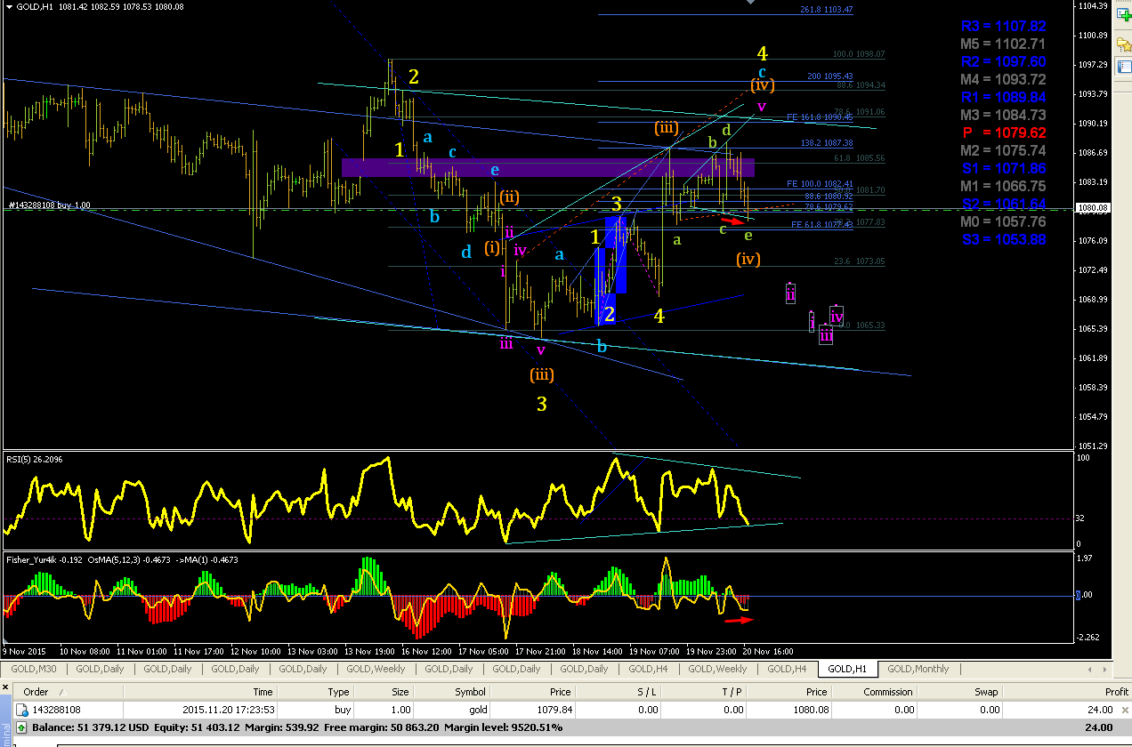Select the '#143288108 buy 1.00' trade level label

pyautogui.click(x=49, y=205)
